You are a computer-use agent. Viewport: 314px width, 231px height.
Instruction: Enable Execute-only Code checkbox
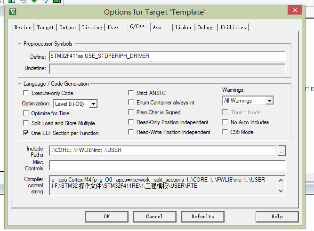[x=26, y=93]
